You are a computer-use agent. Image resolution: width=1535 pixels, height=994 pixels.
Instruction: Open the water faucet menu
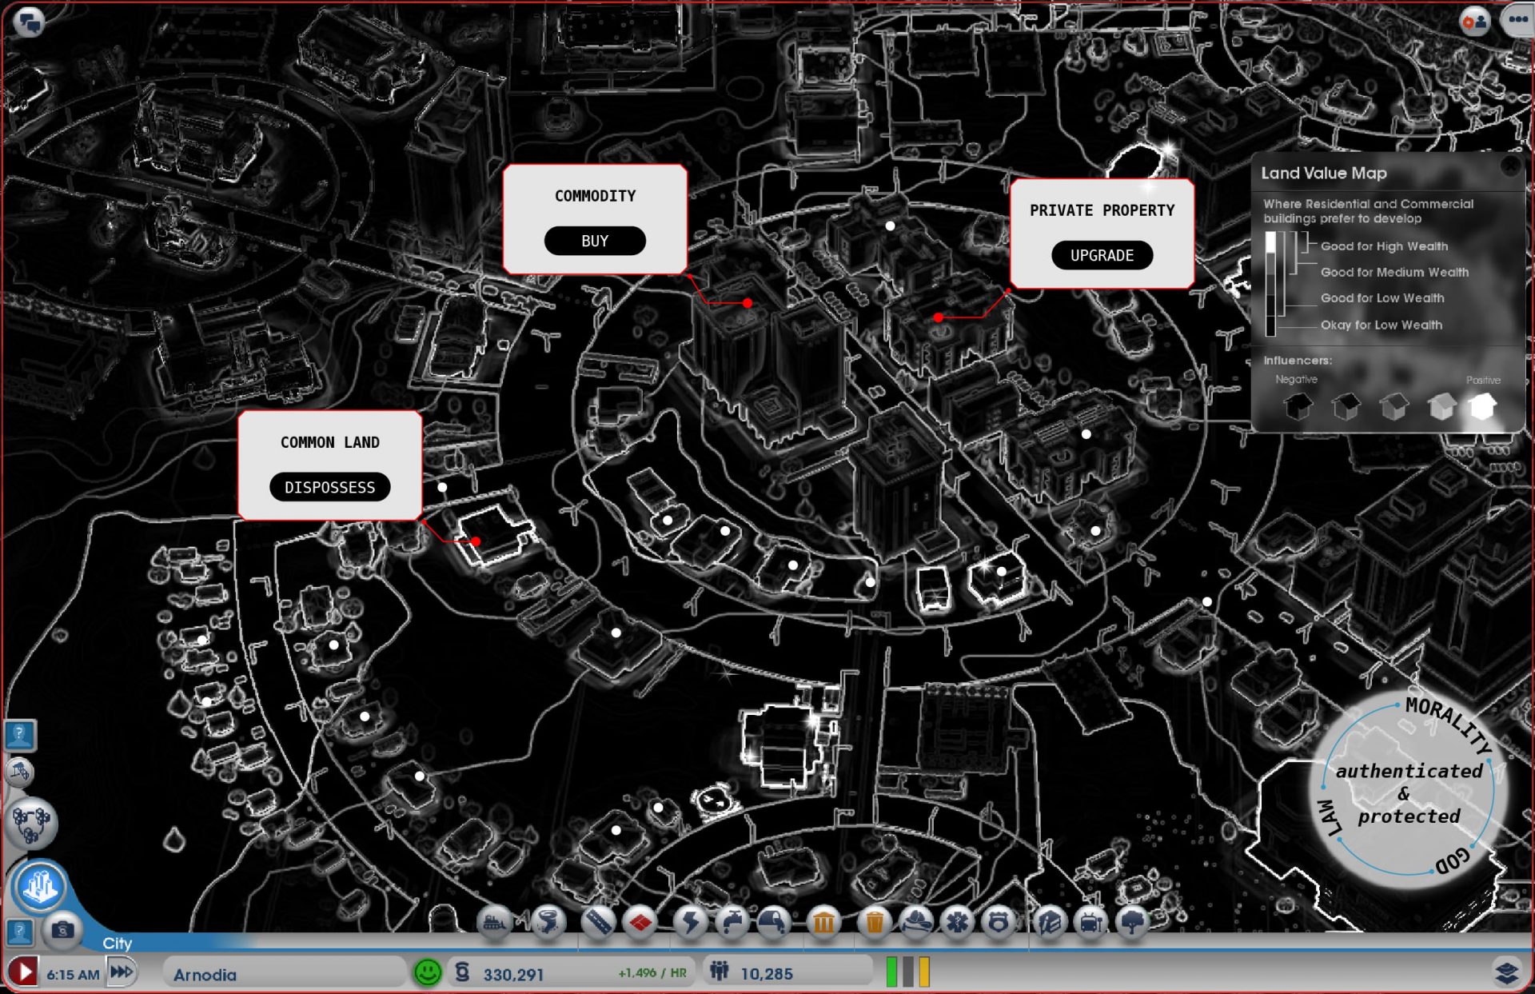click(732, 923)
